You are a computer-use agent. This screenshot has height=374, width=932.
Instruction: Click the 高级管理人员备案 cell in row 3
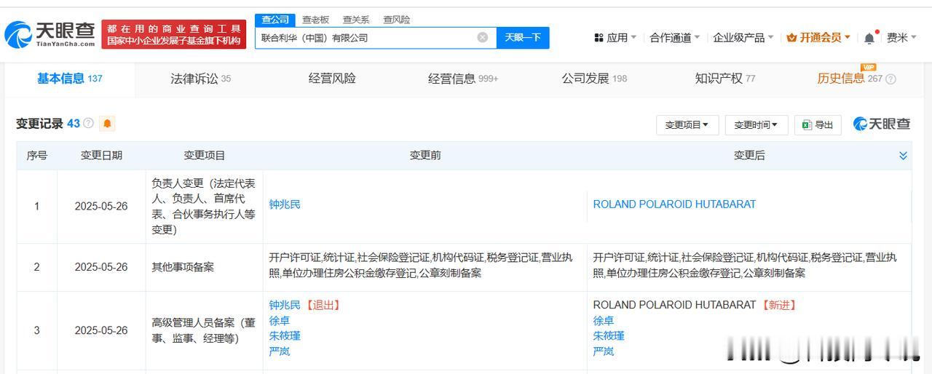tap(203, 330)
